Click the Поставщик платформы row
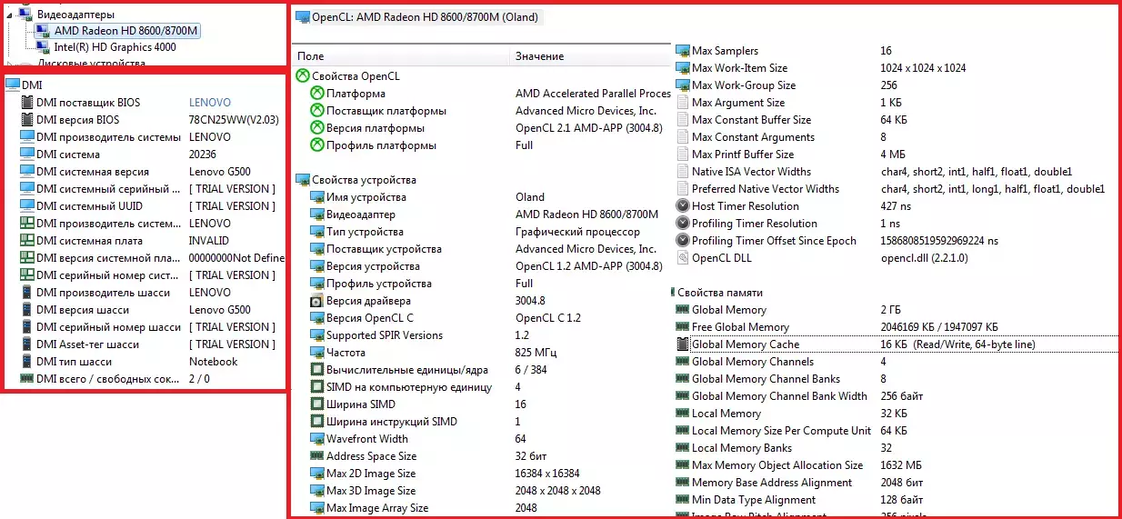The width and height of the screenshot is (1122, 519). (482, 111)
